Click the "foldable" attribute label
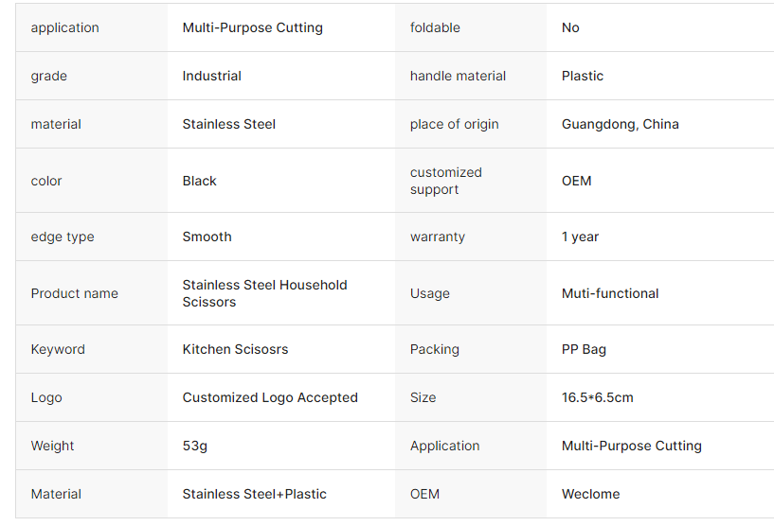774x526 pixels. click(x=435, y=27)
